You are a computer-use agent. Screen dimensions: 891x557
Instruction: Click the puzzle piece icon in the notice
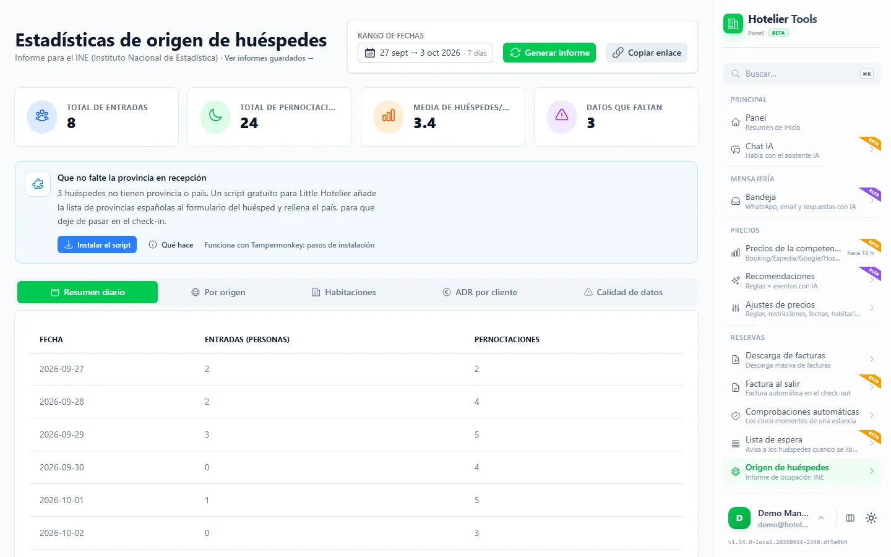click(x=38, y=184)
